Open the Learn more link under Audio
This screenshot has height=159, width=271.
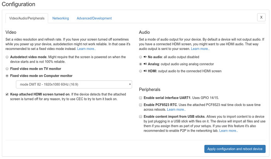click(x=200, y=49)
